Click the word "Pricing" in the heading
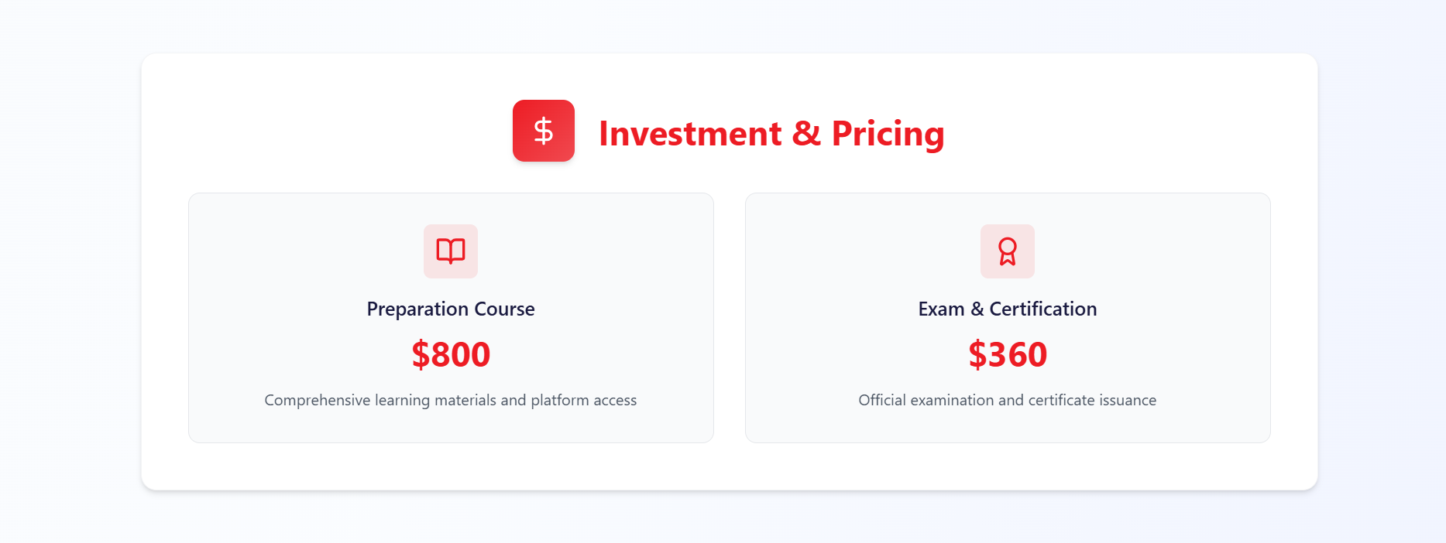 (888, 134)
